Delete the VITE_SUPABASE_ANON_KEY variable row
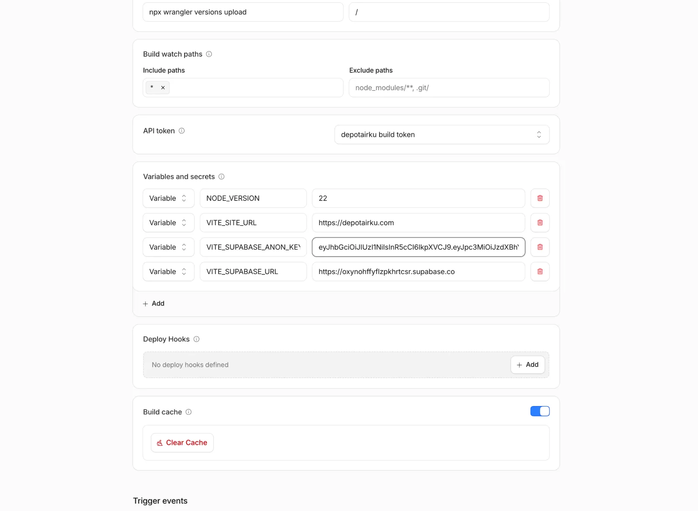Screen dimensions: 698x511 540,247
